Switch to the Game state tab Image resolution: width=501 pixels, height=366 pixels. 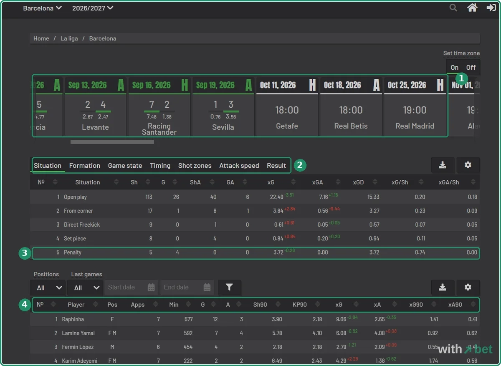coord(125,166)
